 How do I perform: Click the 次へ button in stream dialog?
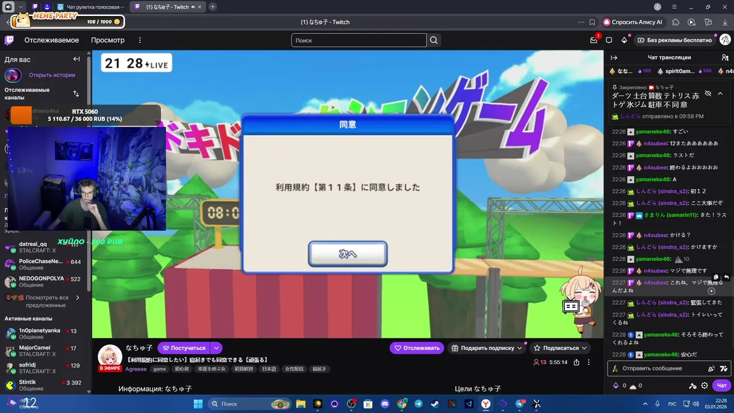click(348, 254)
